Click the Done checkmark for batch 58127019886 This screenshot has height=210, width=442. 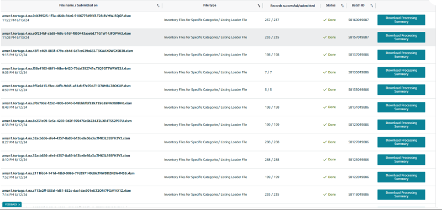(325, 142)
